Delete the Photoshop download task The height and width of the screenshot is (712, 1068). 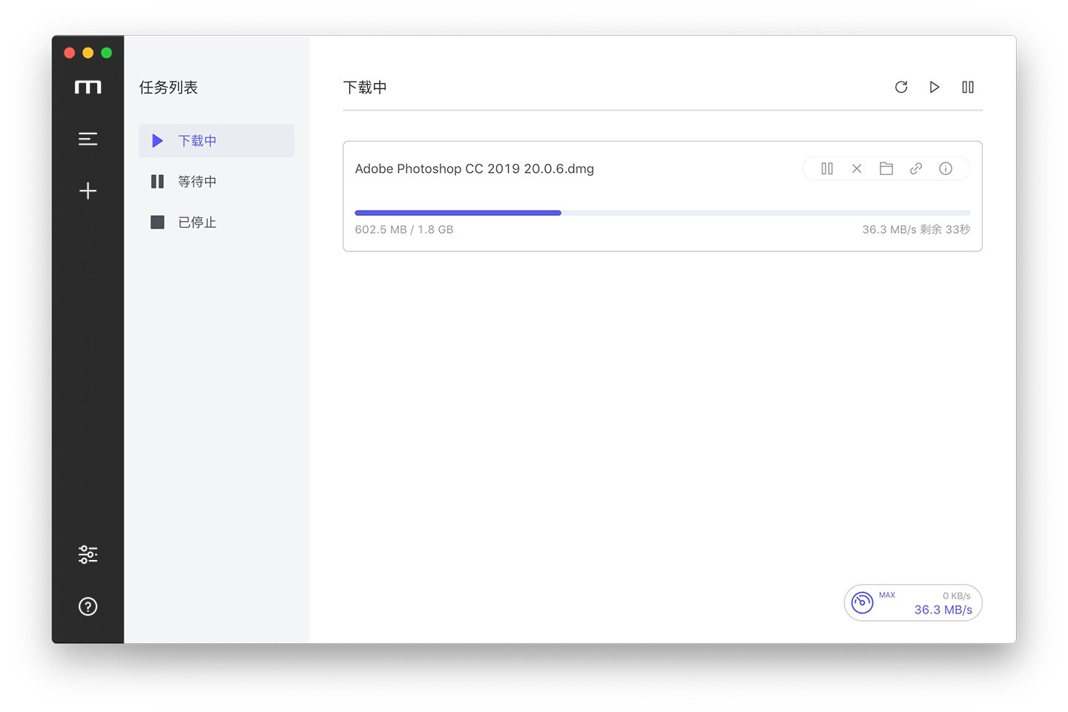point(857,168)
